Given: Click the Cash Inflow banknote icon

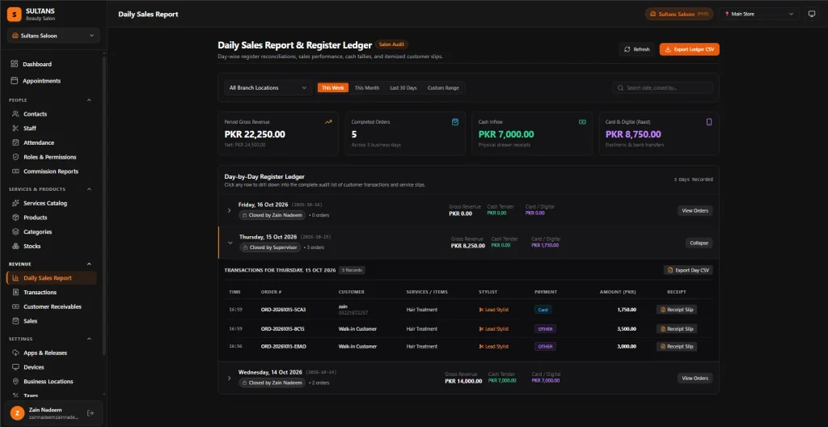Looking at the screenshot, I should click(x=582, y=121).
